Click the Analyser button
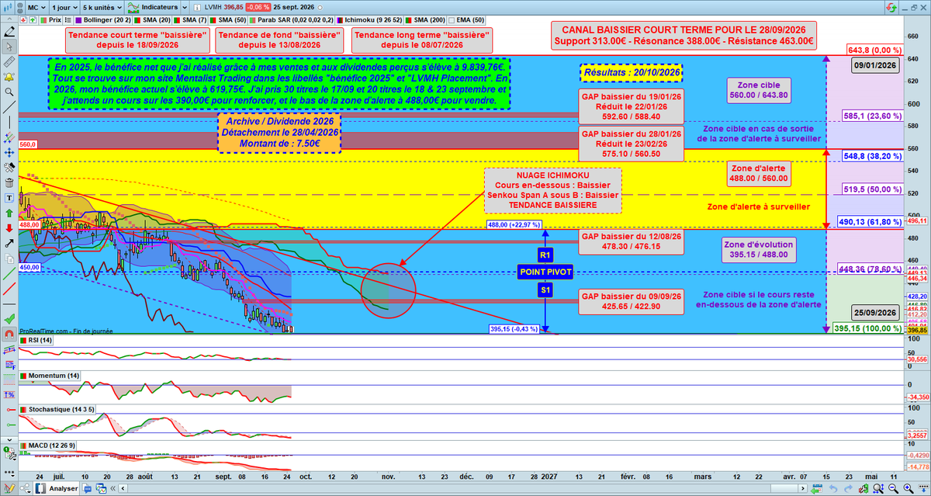 [x=57, y=488]
